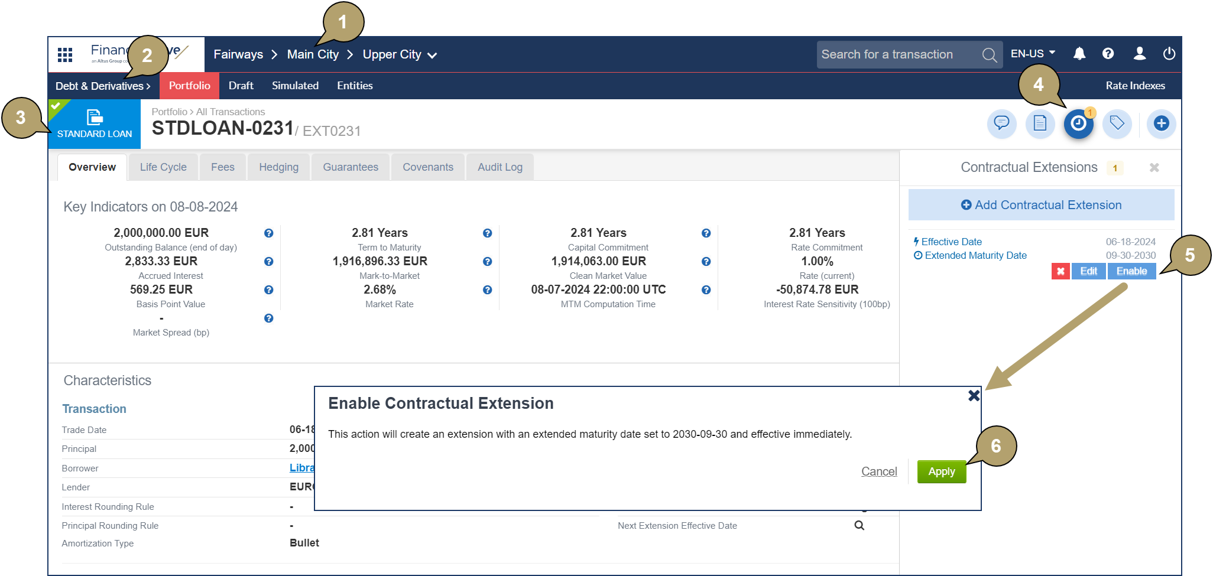Open the comments speech bubble icon
Image resolution: width=1213 pixels, height=576 pixels.
[x=1001, y=123]
